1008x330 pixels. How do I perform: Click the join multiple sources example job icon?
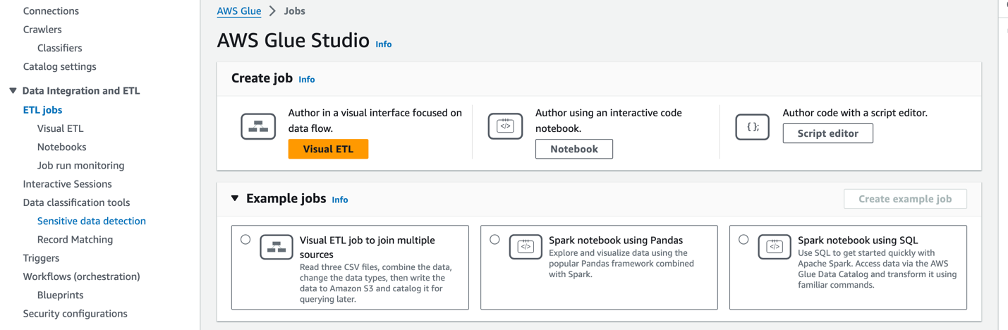click(x=276, y=248)
